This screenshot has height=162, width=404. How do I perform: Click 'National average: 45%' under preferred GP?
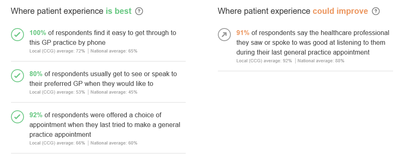click(x=114, y=92)
